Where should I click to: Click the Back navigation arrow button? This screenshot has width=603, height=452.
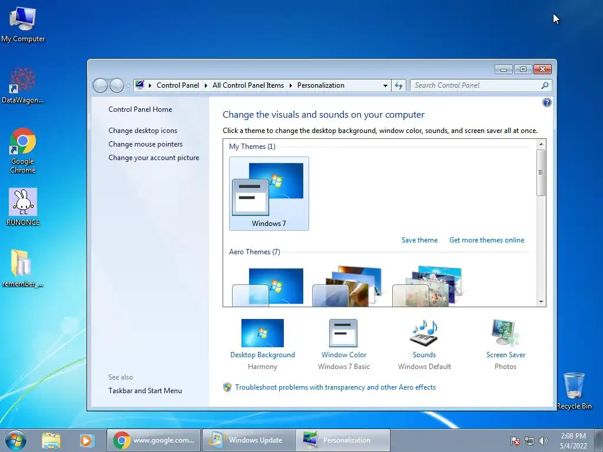[x=100, y=85]
